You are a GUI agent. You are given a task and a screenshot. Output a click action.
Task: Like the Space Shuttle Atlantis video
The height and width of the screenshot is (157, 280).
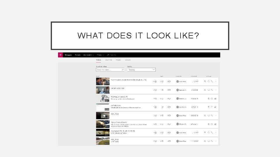click(162, 124)
